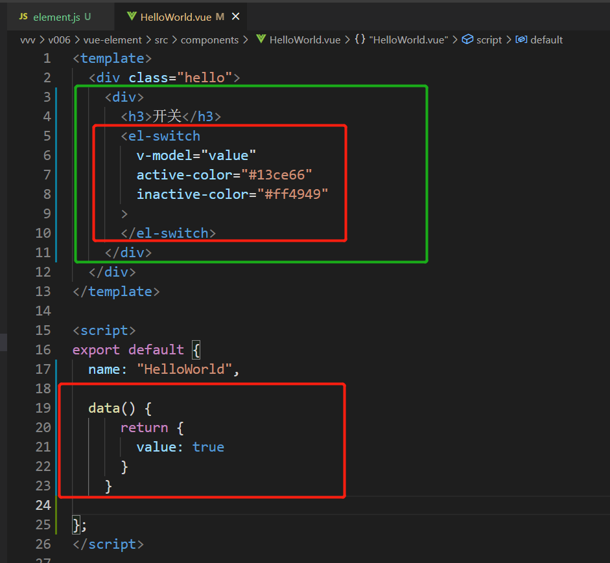Click the opening script tag
This screenshot has width=610, height=563.
point(104,330)
